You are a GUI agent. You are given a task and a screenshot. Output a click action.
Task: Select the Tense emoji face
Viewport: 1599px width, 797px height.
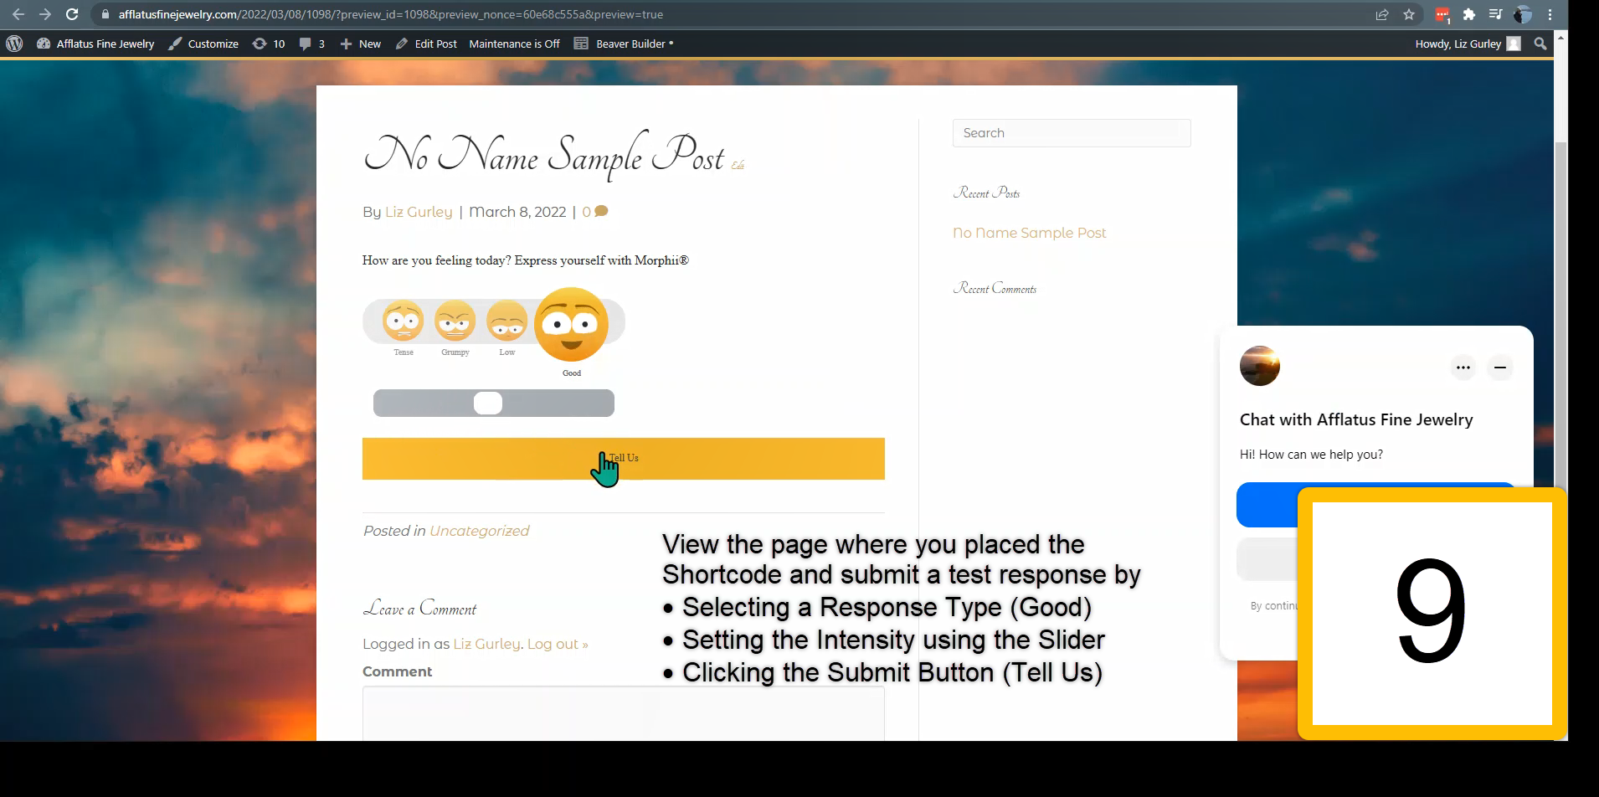point(403,321)
